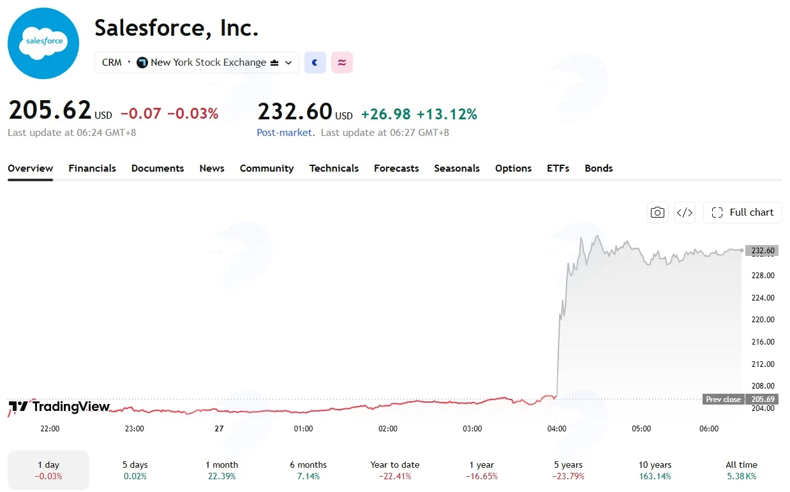Click the pink approximate-sign badge icon
790x492 pixels.
[x=342, y=63]
